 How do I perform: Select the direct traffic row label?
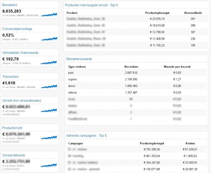pyautogui.click(x=72, y=86)
